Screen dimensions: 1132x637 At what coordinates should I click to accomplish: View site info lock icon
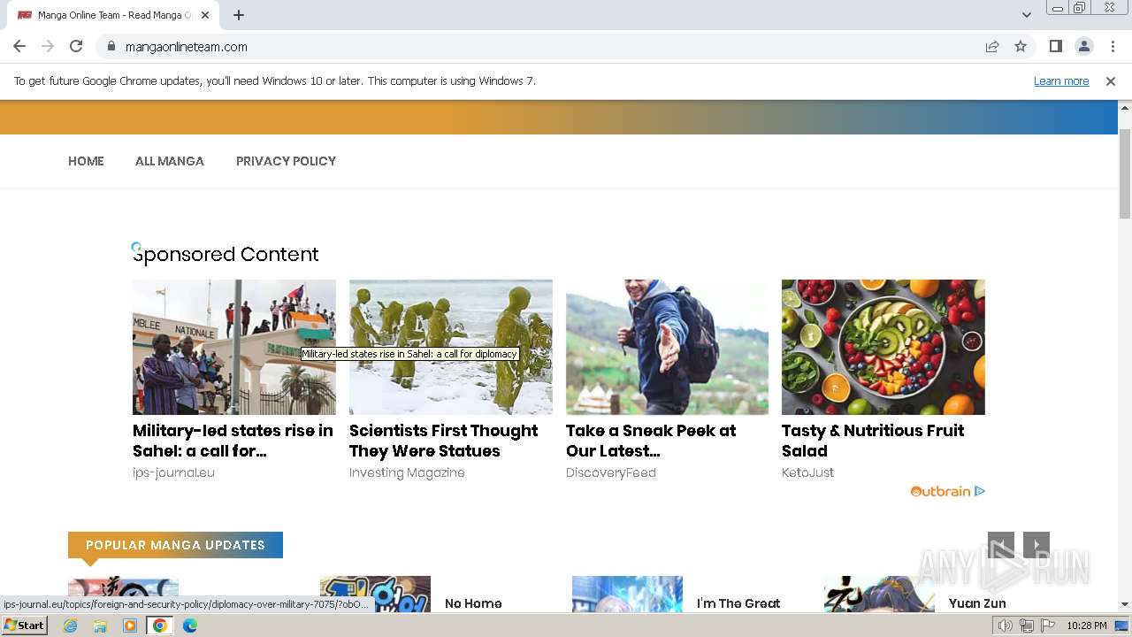(111, 46)
